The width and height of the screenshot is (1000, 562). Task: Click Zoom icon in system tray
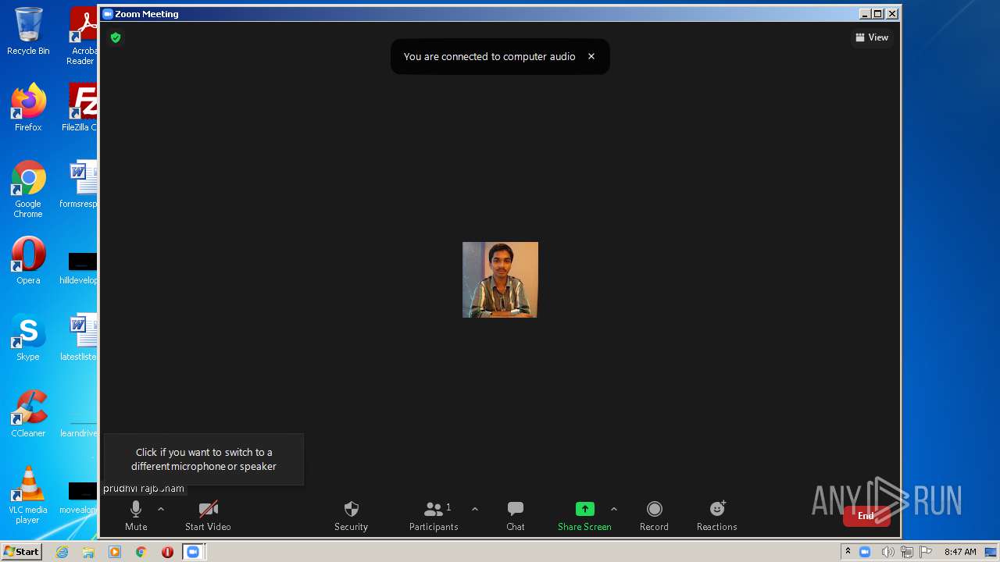(x=865, y=552)
